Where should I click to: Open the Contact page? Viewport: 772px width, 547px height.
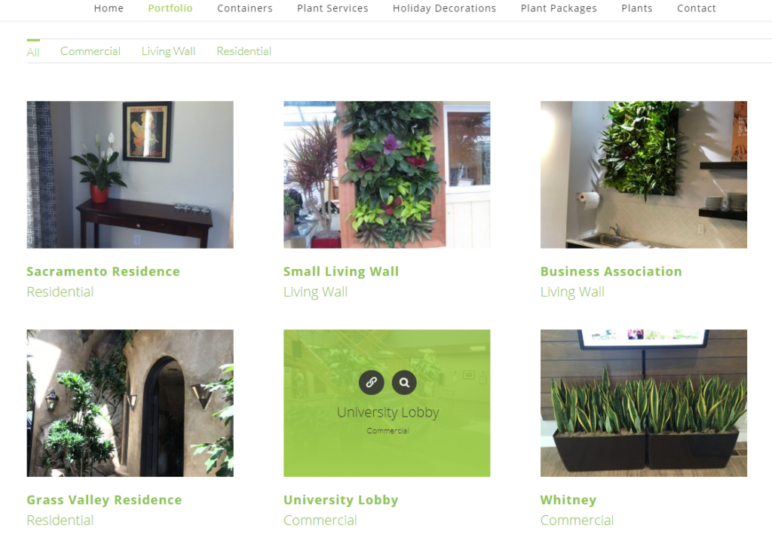pyautogui.click(x=696, y=8)
